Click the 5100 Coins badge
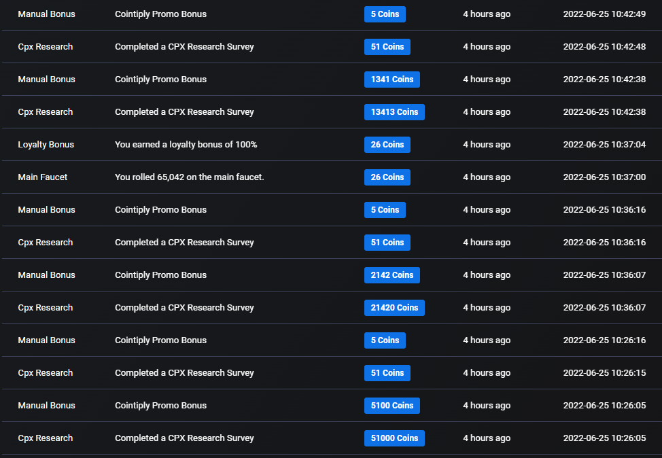The height and width of the screenshot is (458, 662). pos(391,406)
